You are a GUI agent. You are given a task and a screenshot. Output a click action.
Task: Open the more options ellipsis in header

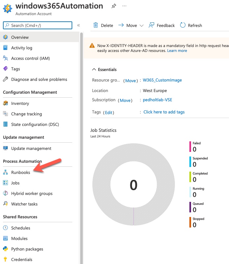point(124,6)
